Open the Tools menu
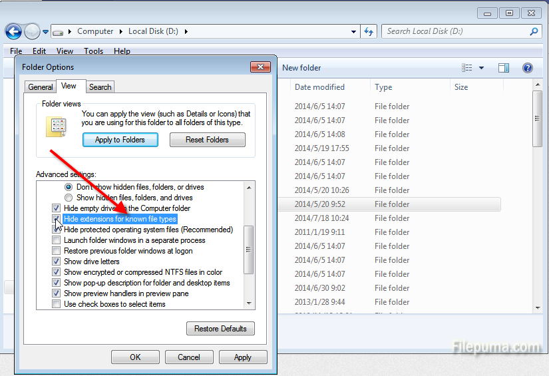Screen dimensions: 549x376 (x=93, y=51)
